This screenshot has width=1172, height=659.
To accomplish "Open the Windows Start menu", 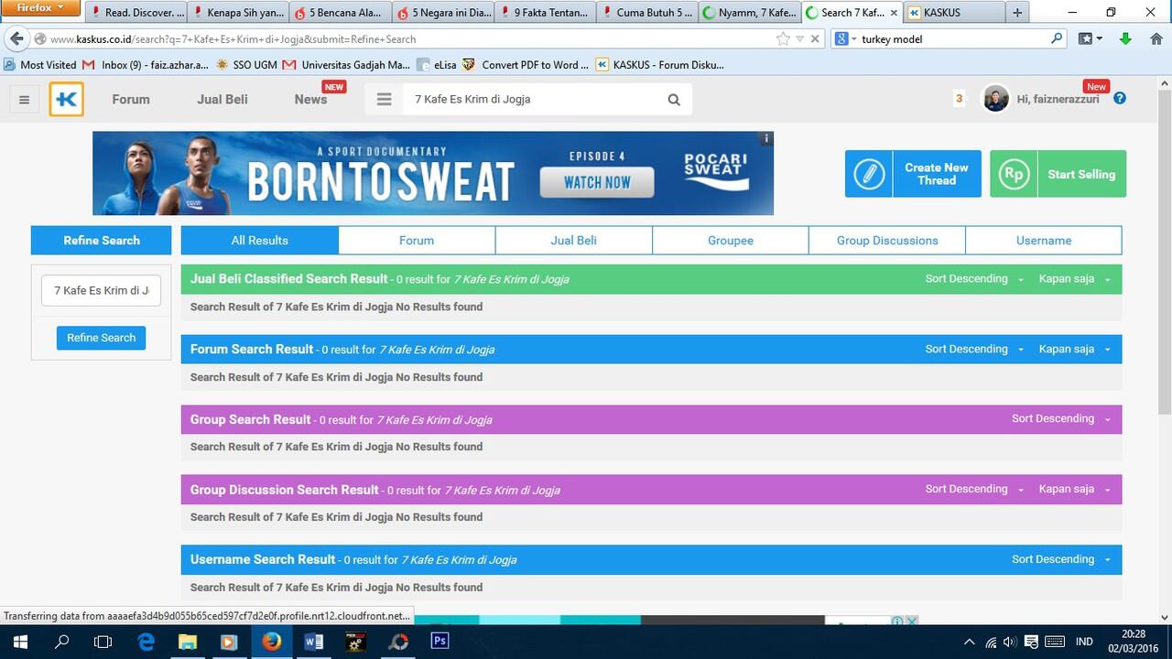I will click(x=18, y=642).
